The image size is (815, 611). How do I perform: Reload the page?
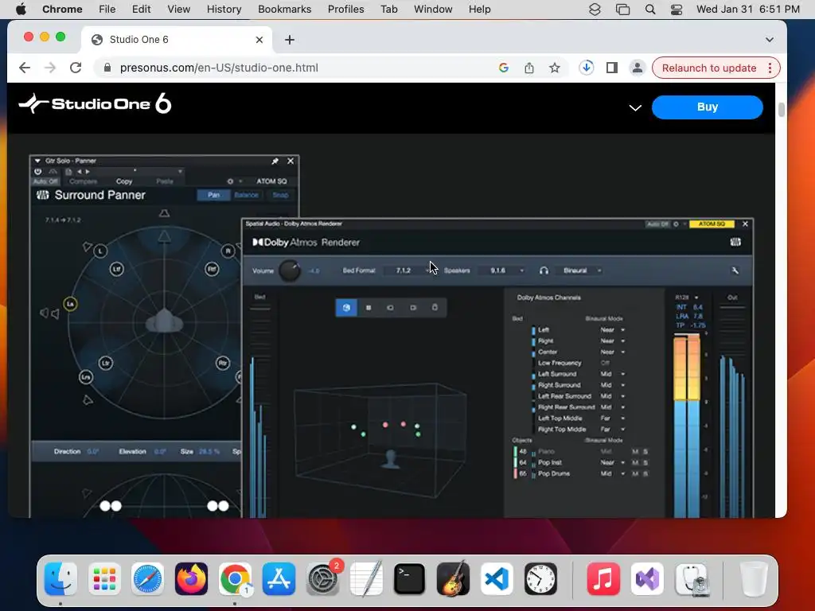click(76, 68)
